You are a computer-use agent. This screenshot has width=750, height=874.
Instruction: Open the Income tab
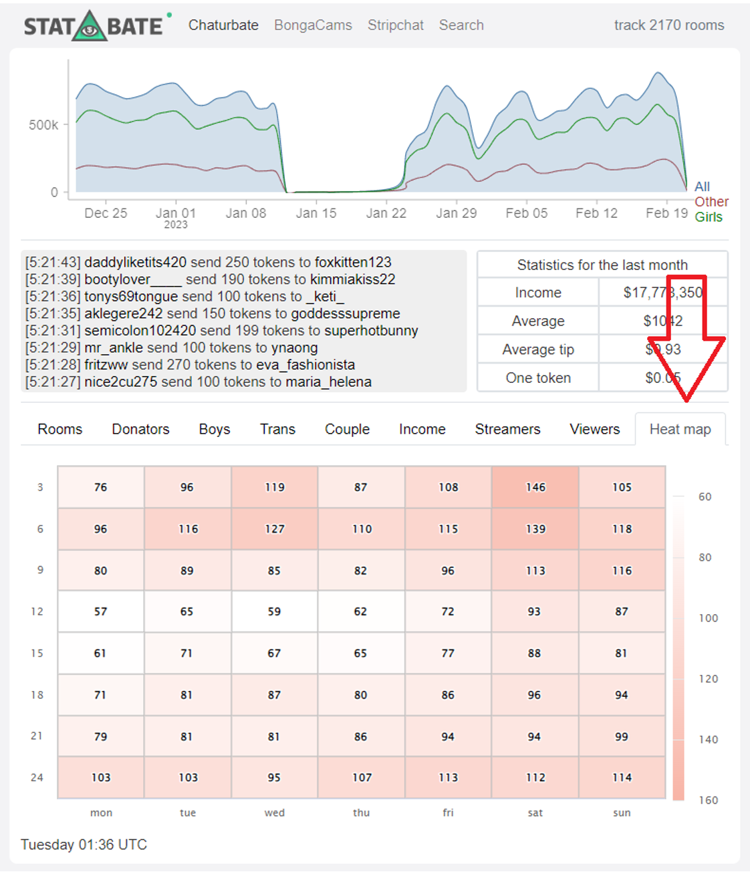click(x=422, y=429)
